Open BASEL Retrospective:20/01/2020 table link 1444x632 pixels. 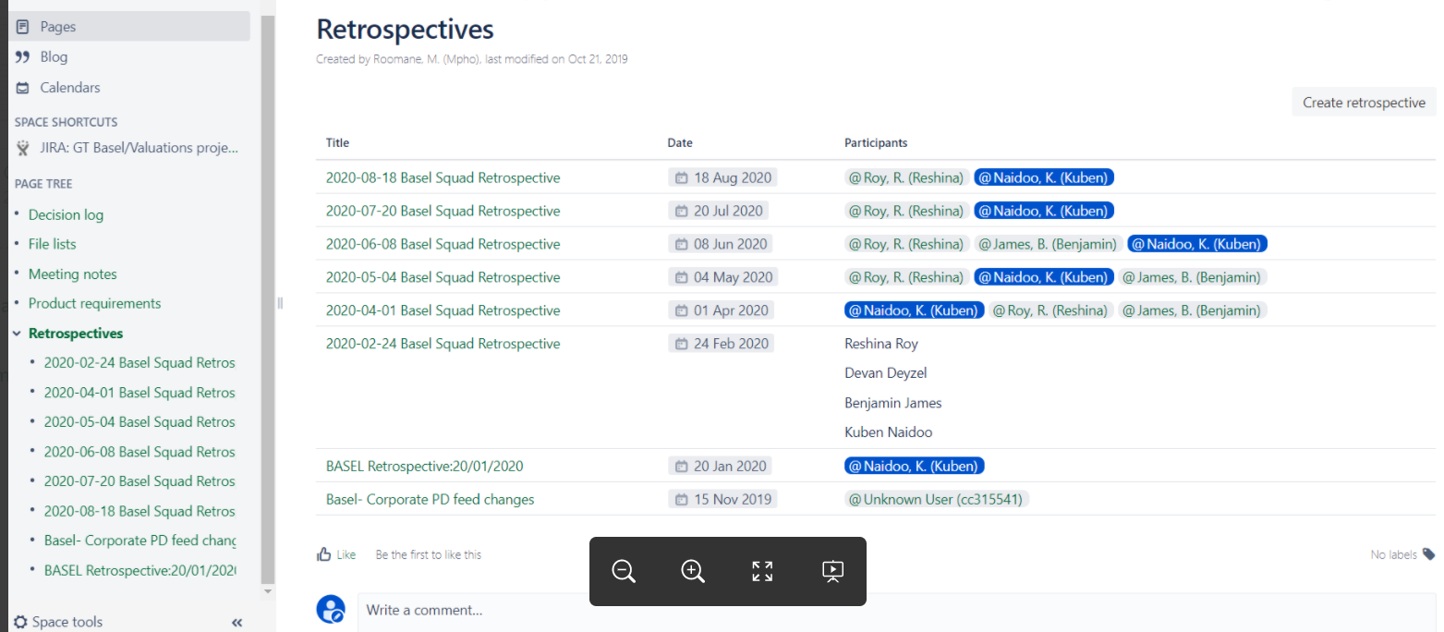pos(425,466)
